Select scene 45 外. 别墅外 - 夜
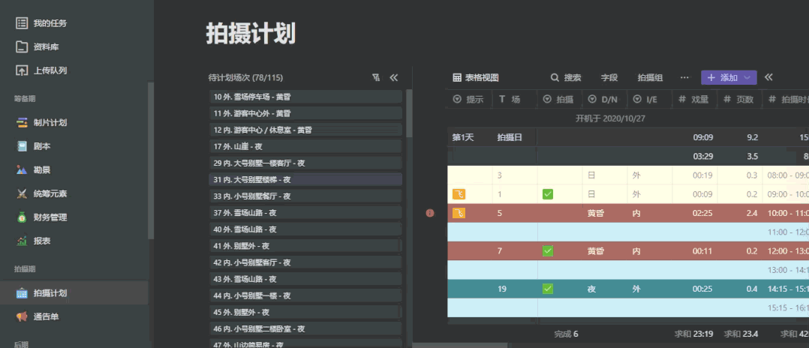 pyautogui.click(x=305, y=312)
